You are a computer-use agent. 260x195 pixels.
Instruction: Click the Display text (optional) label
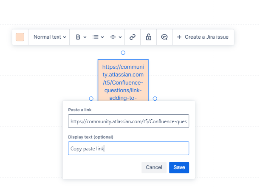[x=90, y=137]
